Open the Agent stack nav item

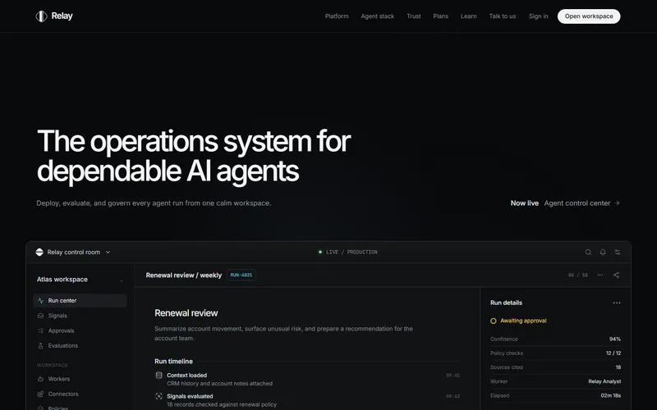378,16
